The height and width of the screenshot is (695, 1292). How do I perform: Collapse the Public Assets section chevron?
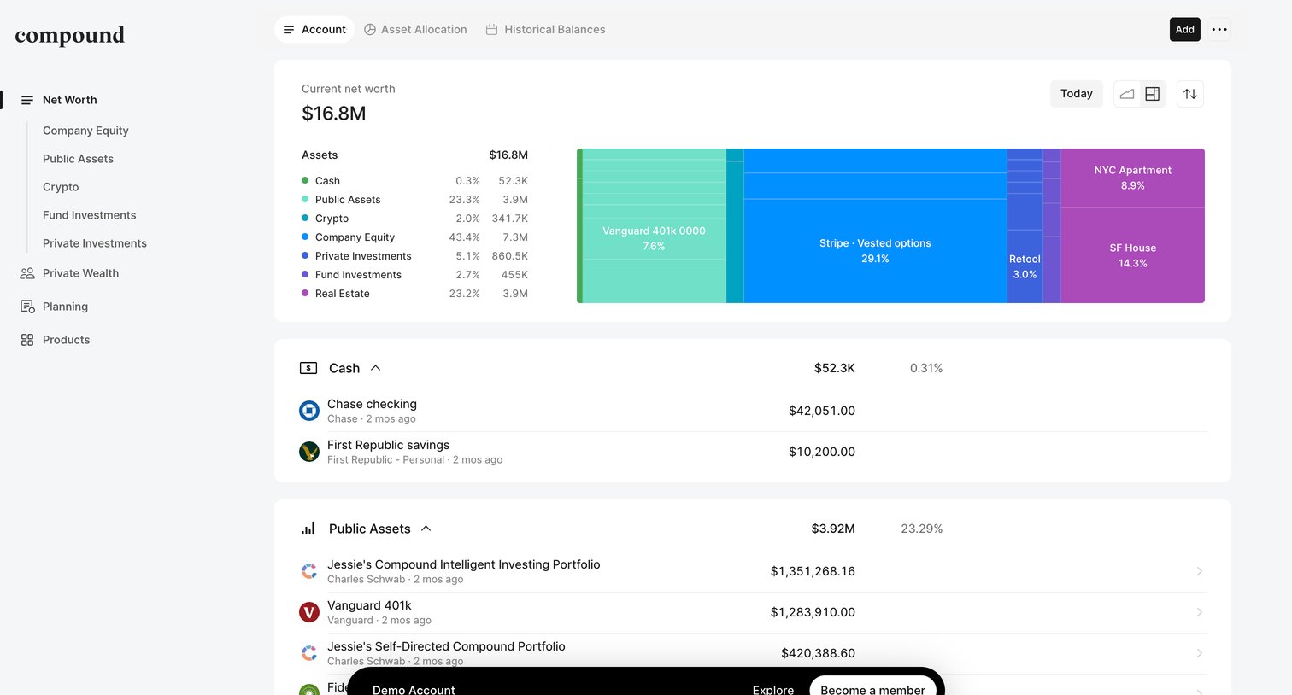tap(426, 529)
